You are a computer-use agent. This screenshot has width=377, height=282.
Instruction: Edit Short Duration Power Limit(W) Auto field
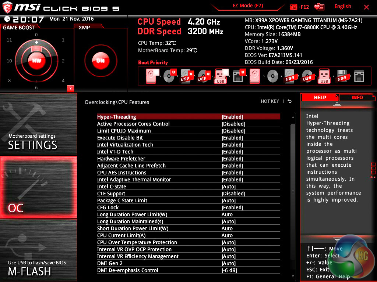[x=227, y=228]
